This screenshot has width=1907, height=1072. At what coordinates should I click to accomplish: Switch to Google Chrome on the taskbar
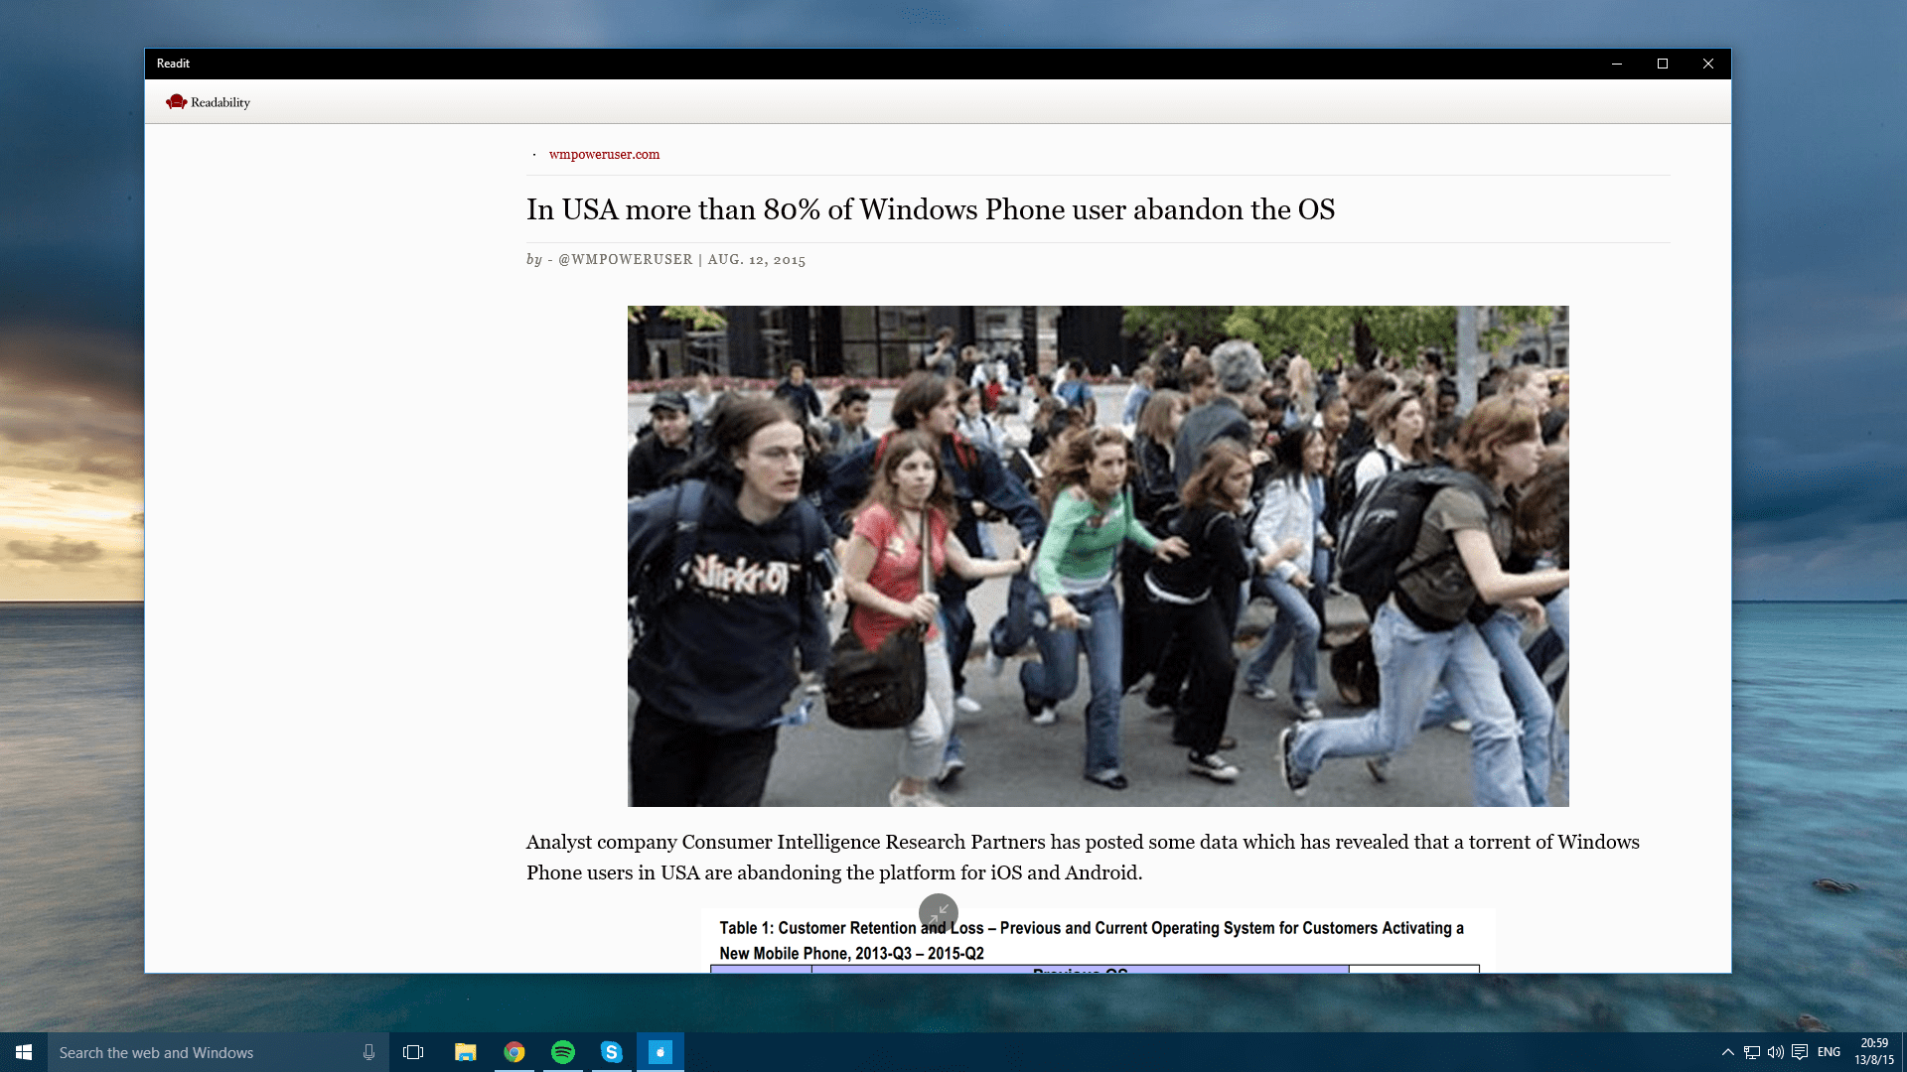514,1052
